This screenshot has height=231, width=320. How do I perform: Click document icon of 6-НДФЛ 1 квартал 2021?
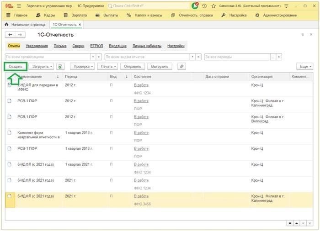tap(10, 164)
